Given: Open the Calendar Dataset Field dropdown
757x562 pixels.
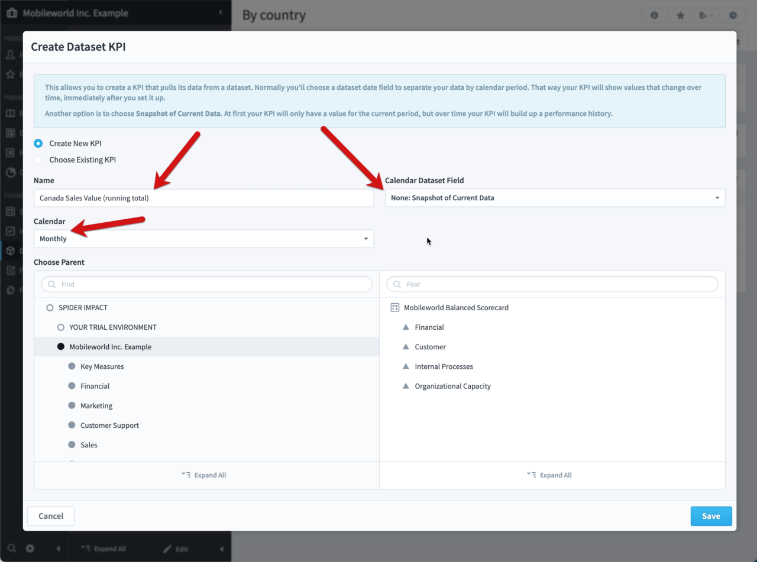Looking at the screenshot, I should [x=555, y=197].
